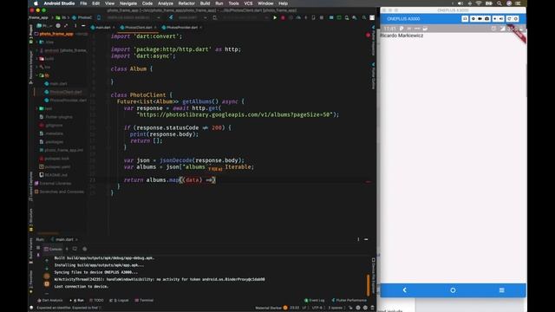This screenshot has width=555, height=312.
Task: Select the PhotosClient.dart editor tab
Action: (x=138, y=27)
